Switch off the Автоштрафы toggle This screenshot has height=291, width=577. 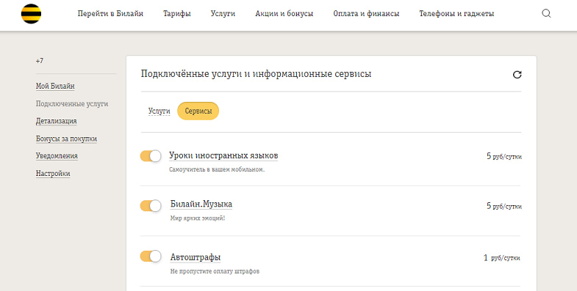(151, 256)
